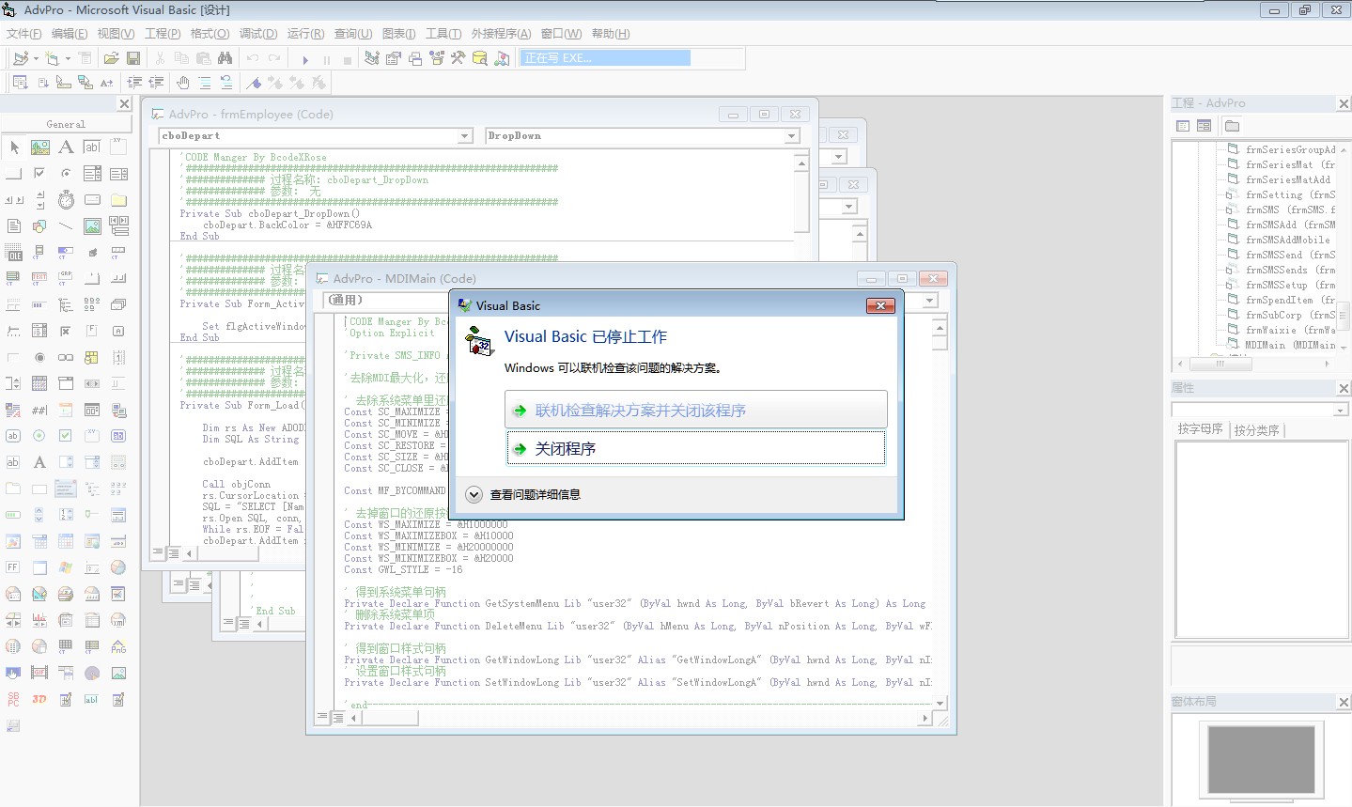Select the TextBox control in the toolbox
The width and height of the screenshot is (1352, 807).
(x=92, y=147)
